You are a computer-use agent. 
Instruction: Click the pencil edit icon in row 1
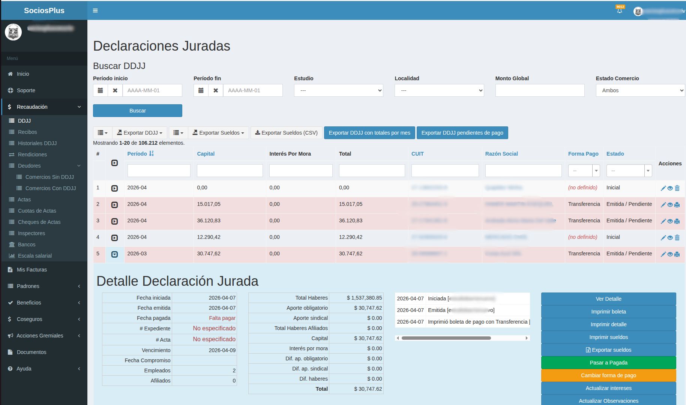point(663,188)
